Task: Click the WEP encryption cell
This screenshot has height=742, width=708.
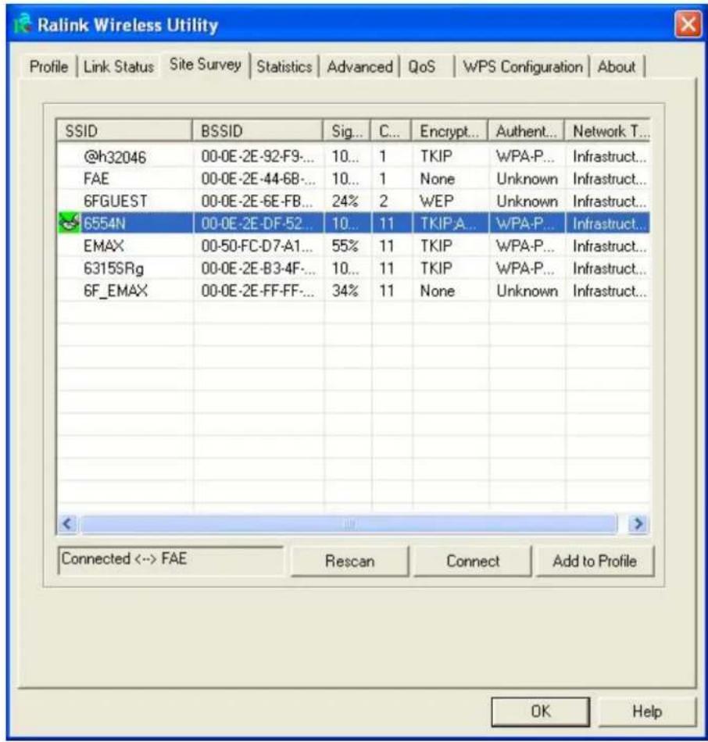Action: point(436,201)
